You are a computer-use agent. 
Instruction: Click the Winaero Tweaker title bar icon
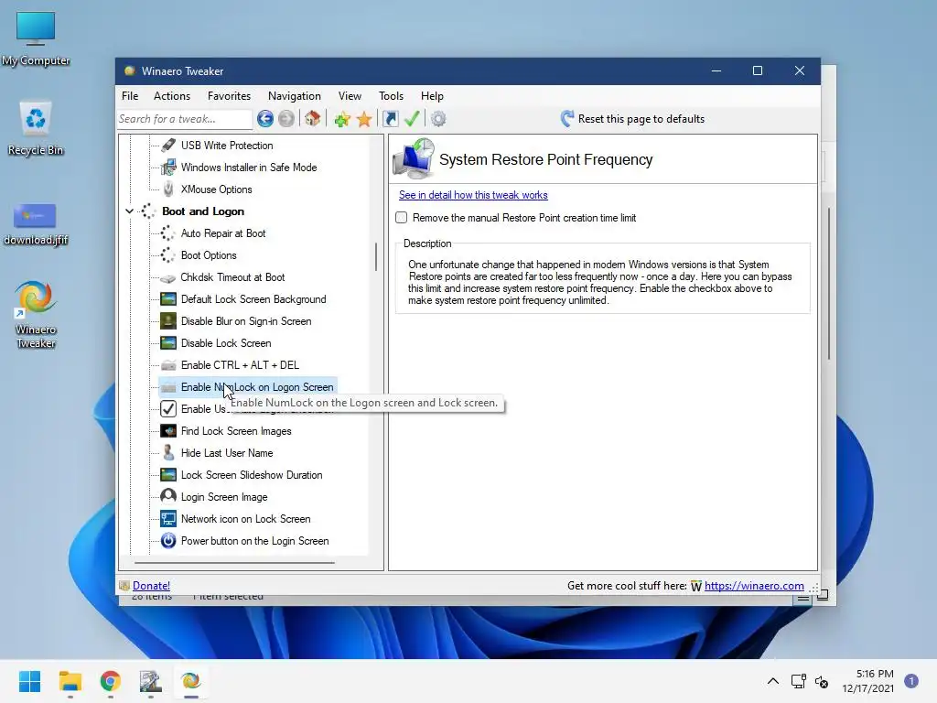tap(130, 70)
